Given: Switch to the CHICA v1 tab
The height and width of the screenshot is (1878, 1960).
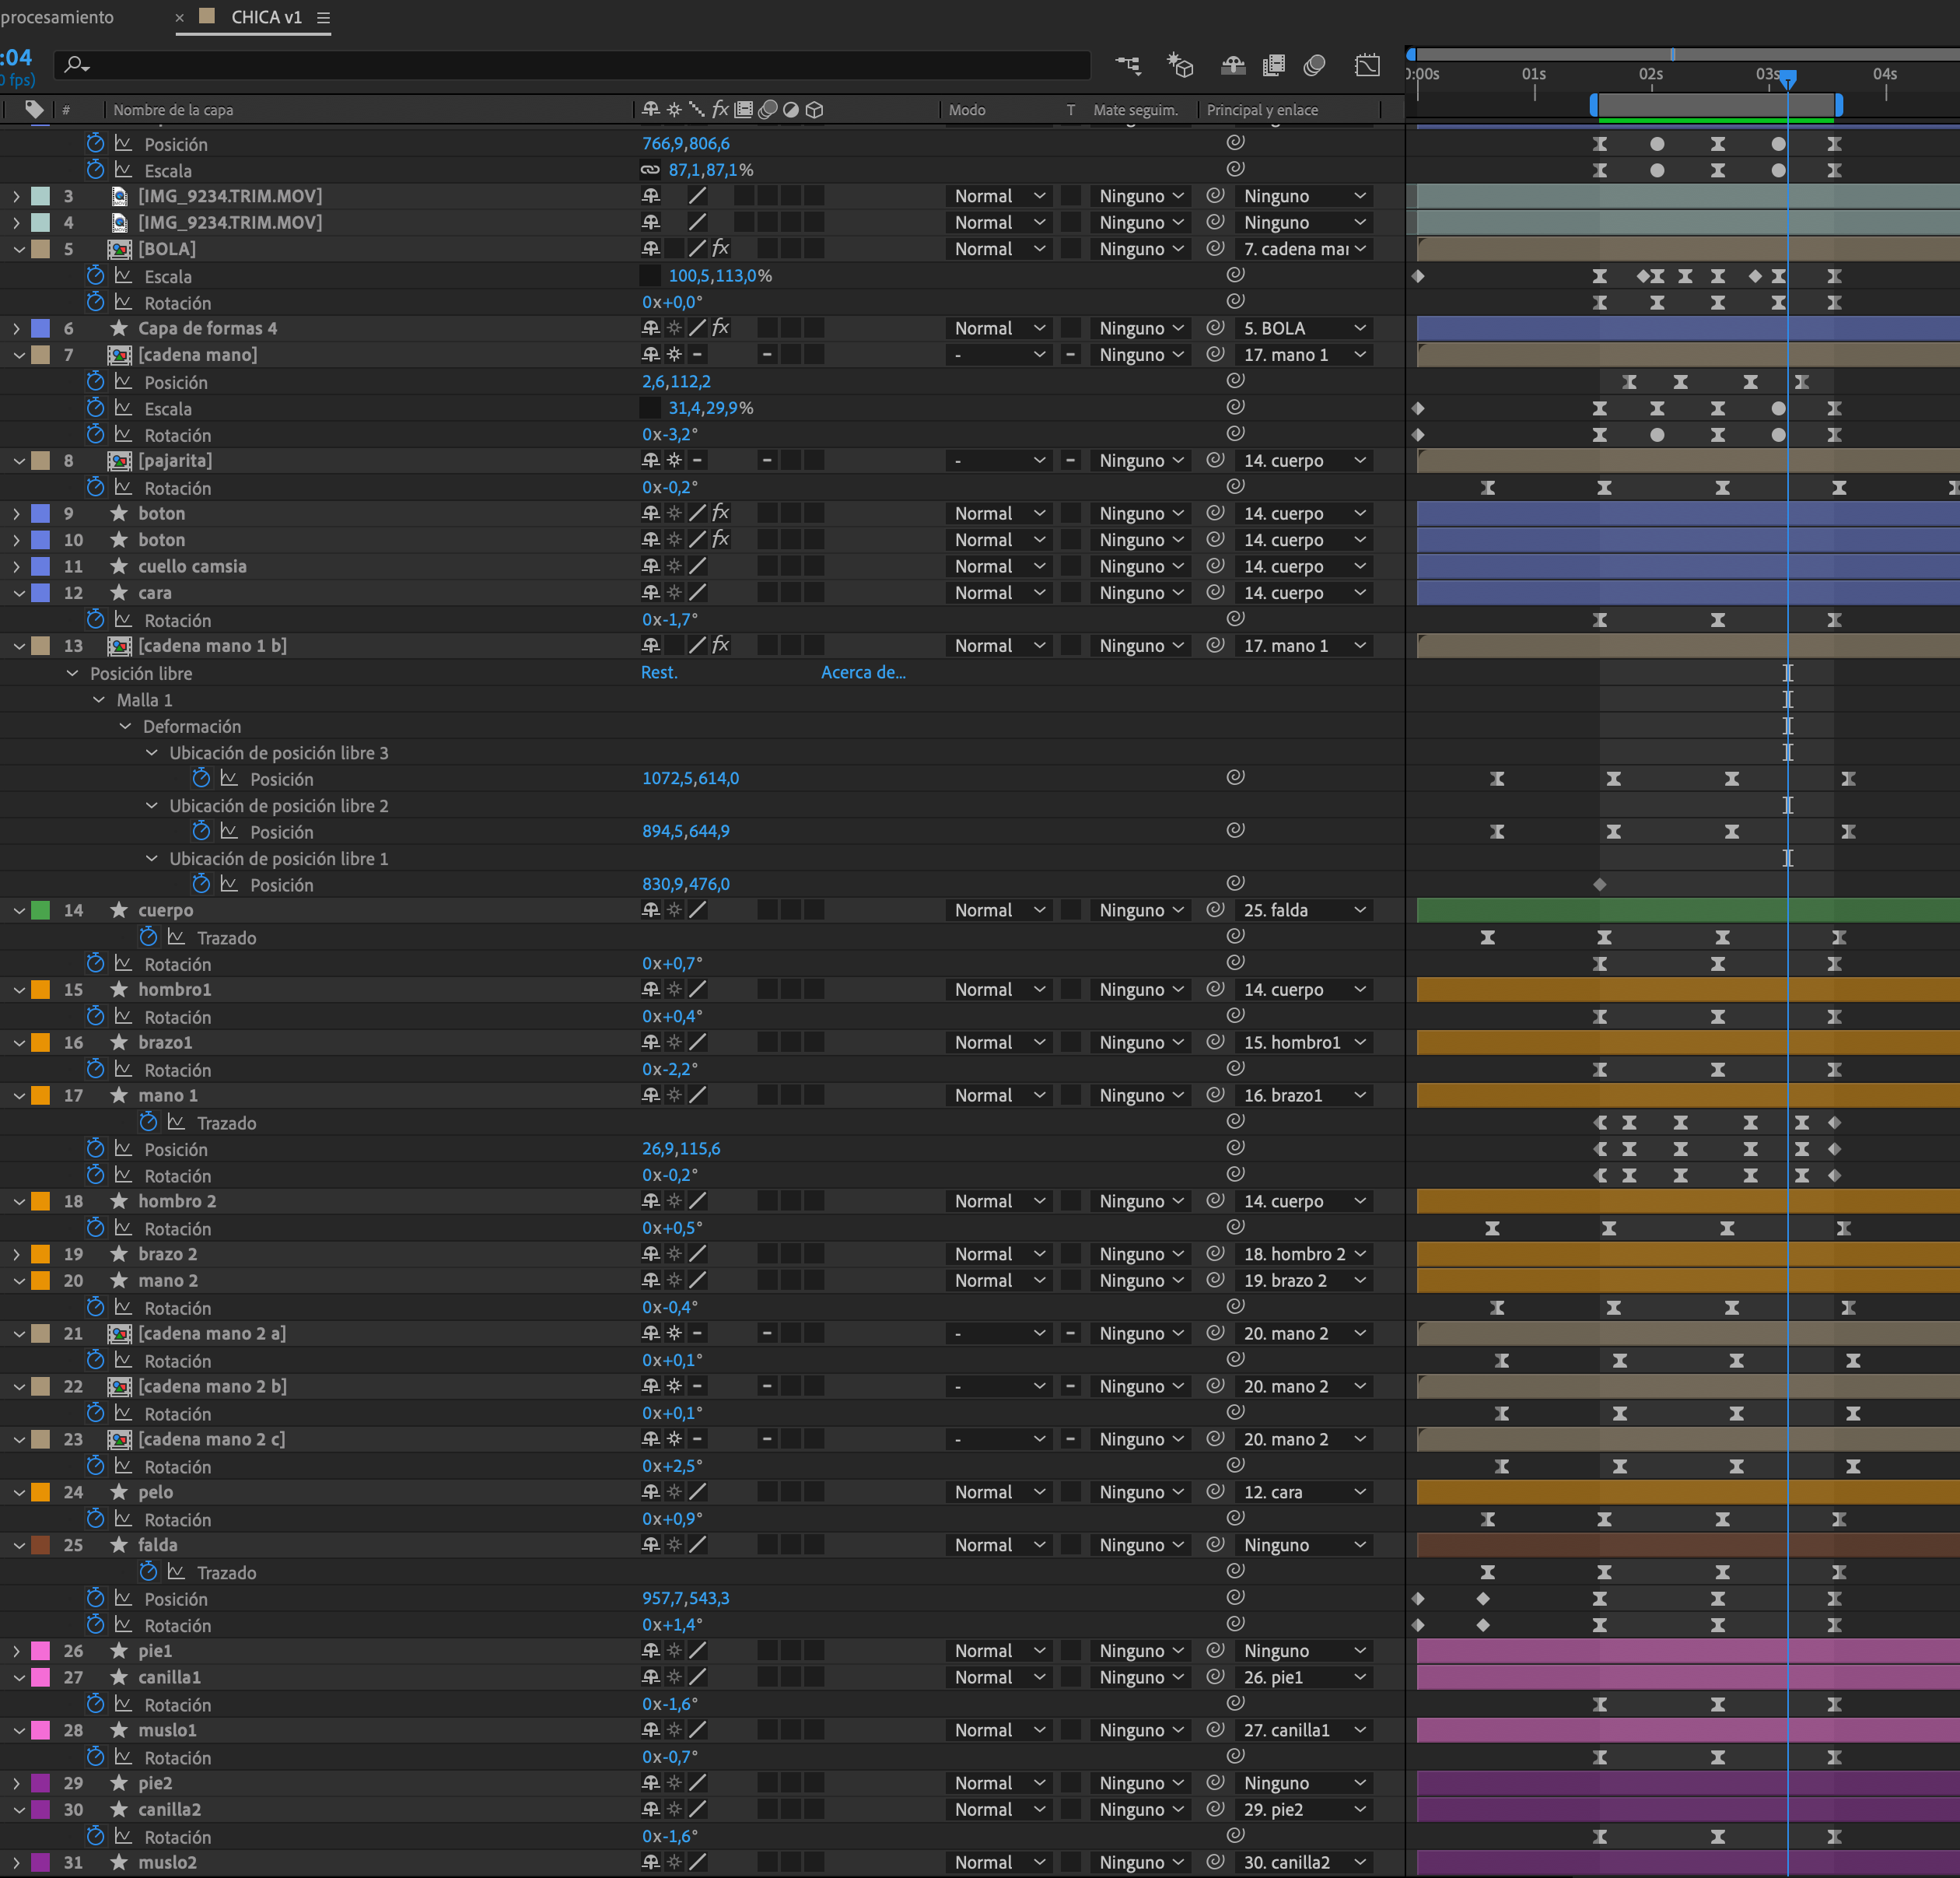Looking at the screenshot, I should click(265, 17).
